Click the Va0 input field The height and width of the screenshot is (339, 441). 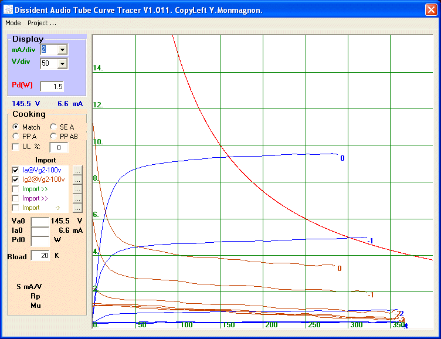(x=40, y=221)
